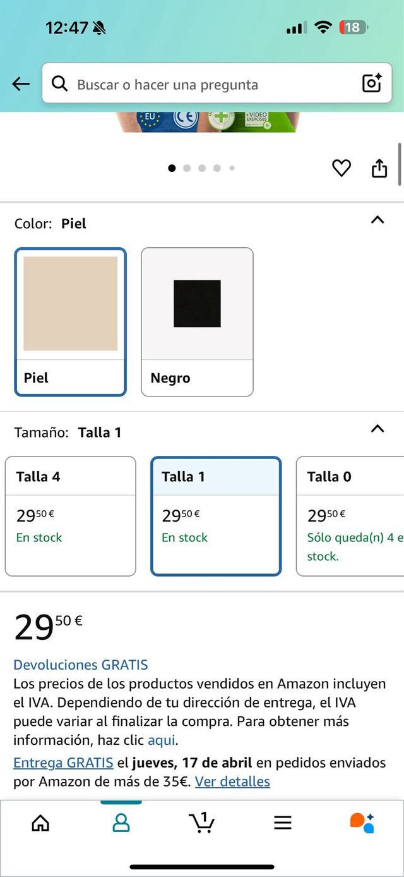The width and height of the screenshot is (404, 877).
Task: Choose the Talla 1 size option
Action: point(216,516)
